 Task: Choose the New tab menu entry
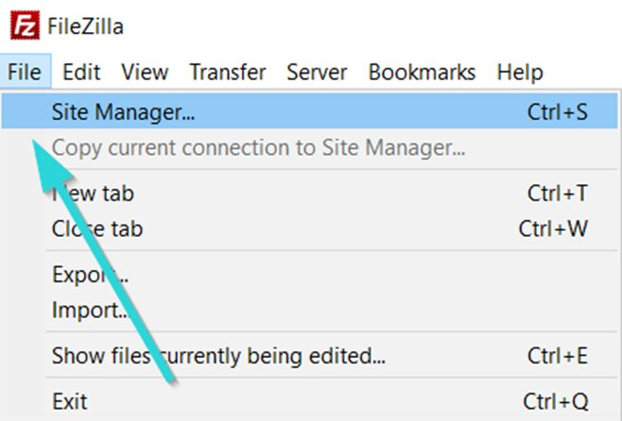(309, 194)
